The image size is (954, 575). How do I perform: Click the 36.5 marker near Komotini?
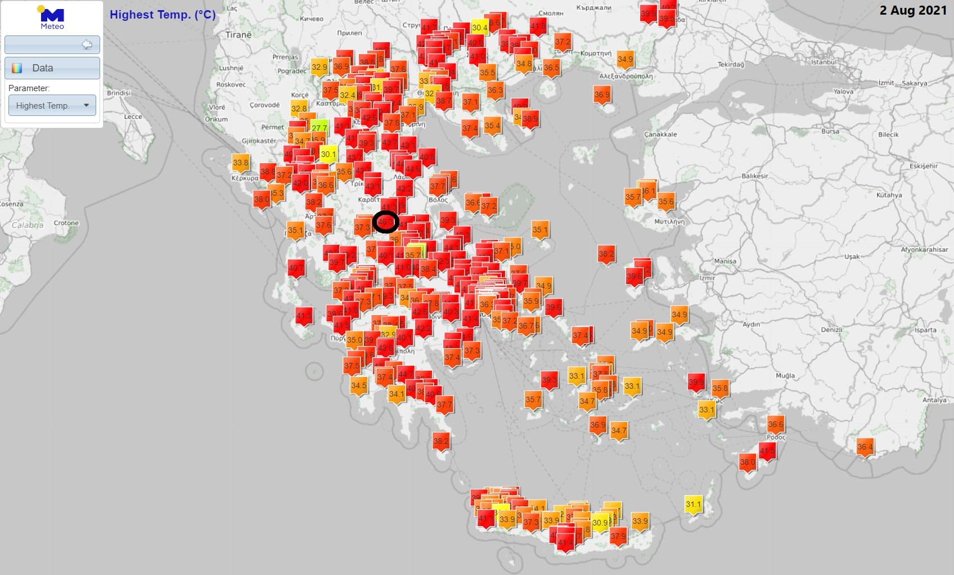[551, 68]
